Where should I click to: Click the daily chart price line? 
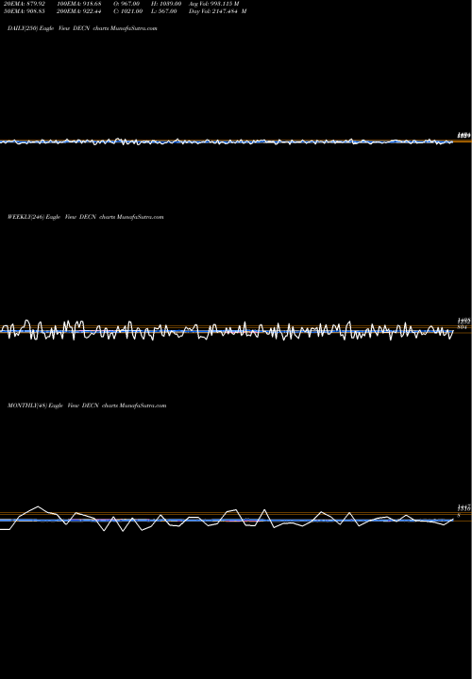coord(227,141)
